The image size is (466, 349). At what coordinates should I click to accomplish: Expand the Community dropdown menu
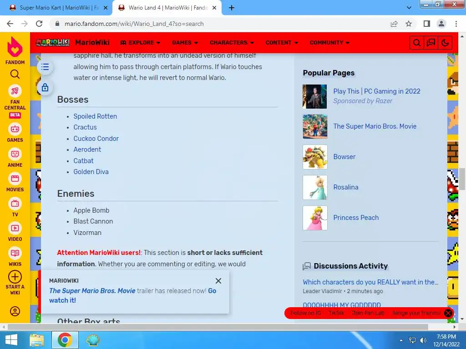point(329,43)
